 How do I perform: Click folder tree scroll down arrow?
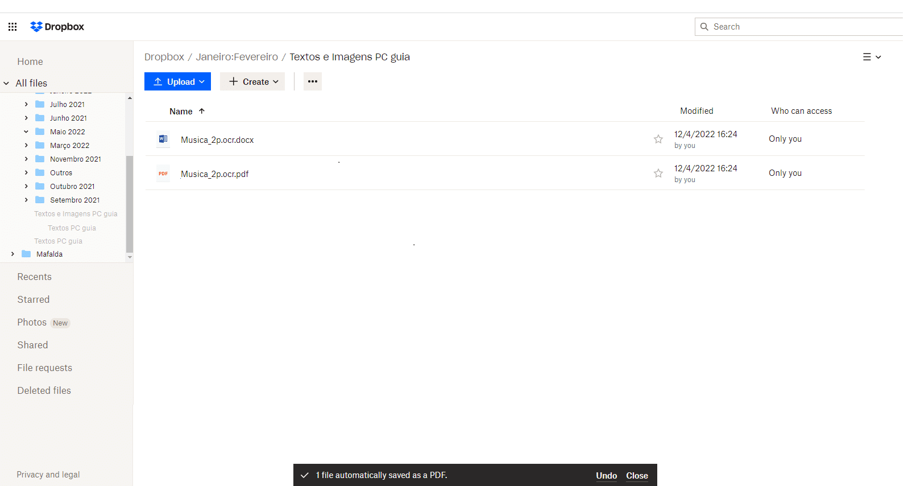[x=130, y=257]
